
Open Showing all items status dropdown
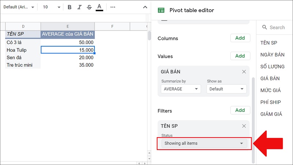click(204, 143)
